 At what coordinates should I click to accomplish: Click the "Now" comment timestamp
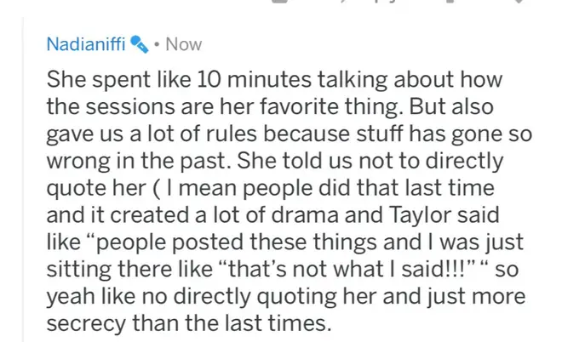184,44
